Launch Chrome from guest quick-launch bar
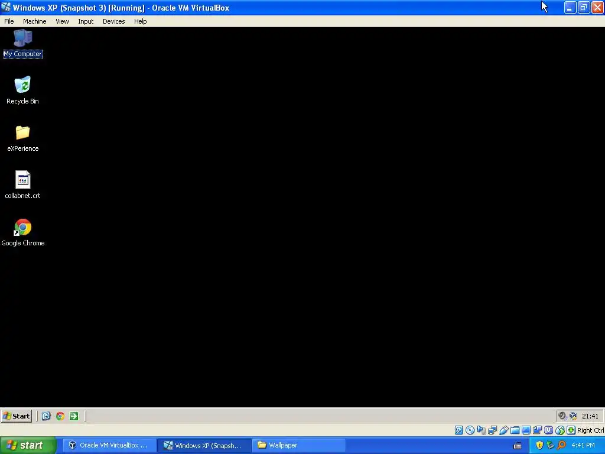 [60, 416]
